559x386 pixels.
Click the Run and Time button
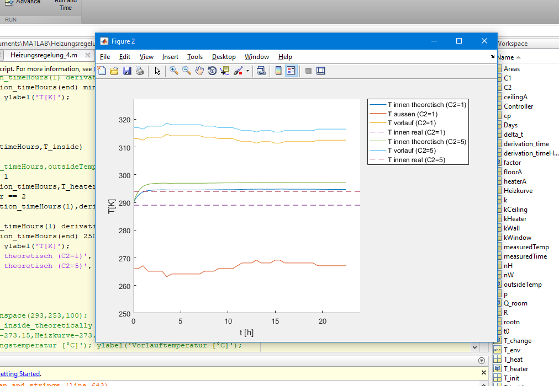(x=65, y=6)
